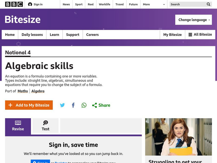The width and height of the screenshot is (217, 163).
Task: Click the search magnifier icon
Action: pyautogui.click(x=208, y=4)
